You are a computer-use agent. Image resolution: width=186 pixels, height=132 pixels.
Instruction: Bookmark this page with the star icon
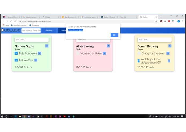(x=156, y=21)
